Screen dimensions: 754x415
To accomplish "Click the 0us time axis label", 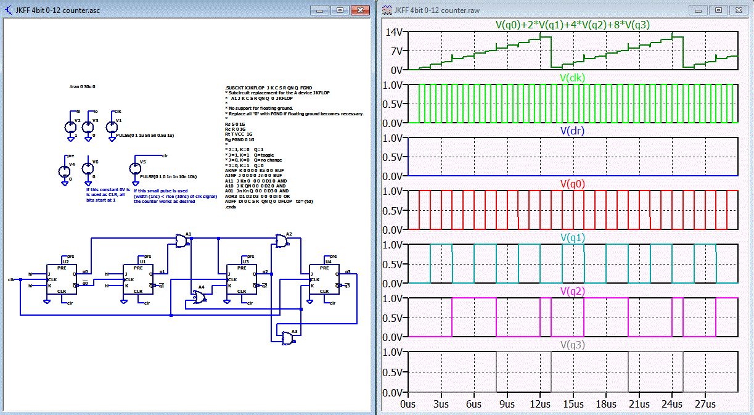I will click(408, 404).
